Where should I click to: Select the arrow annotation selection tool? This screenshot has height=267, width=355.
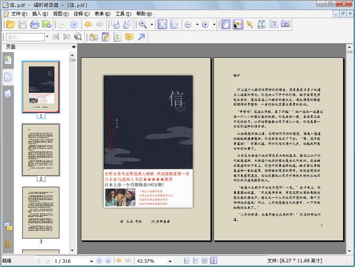(250, 24)
